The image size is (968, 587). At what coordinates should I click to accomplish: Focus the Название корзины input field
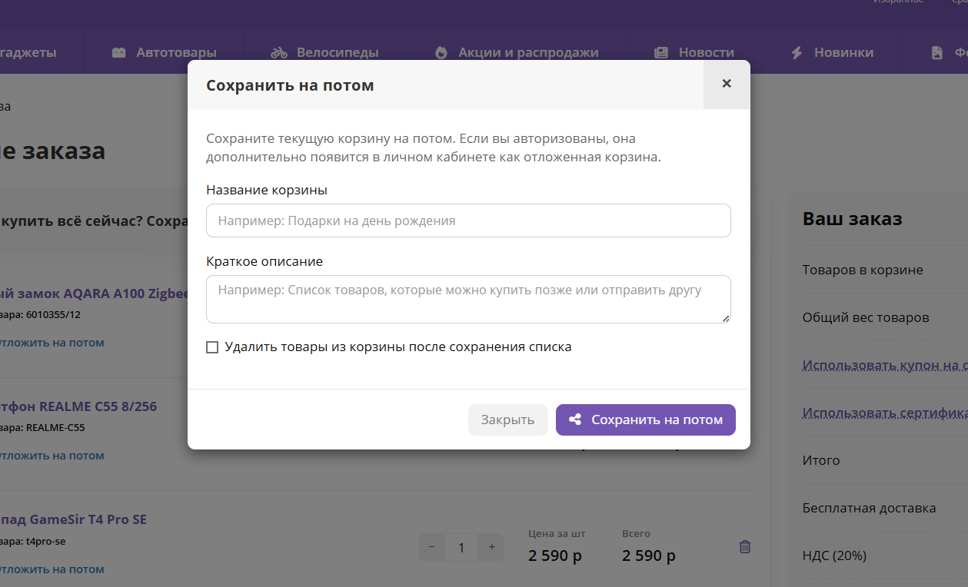467,221
